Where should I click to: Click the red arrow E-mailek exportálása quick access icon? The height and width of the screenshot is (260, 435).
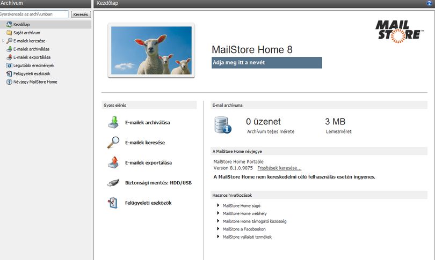click(x=113, y=162)
